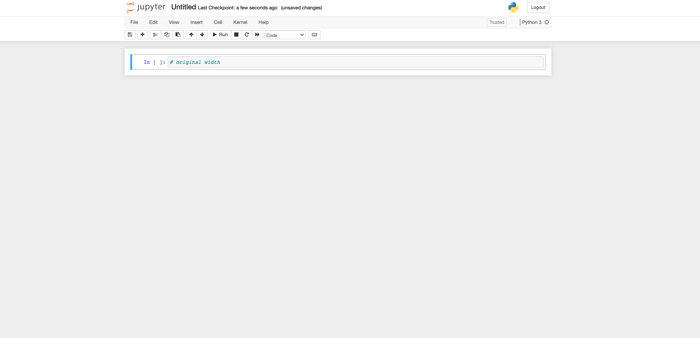Move the cell up with the arrow icon
The height and width of the screenshot is (338, 700).
(x=191, y=34)
